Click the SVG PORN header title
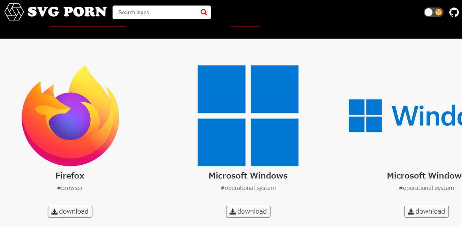This screenshot has width=462, height=227. pos(67,12)
